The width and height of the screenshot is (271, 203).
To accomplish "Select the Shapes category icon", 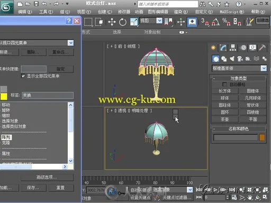I will [224, 59].
